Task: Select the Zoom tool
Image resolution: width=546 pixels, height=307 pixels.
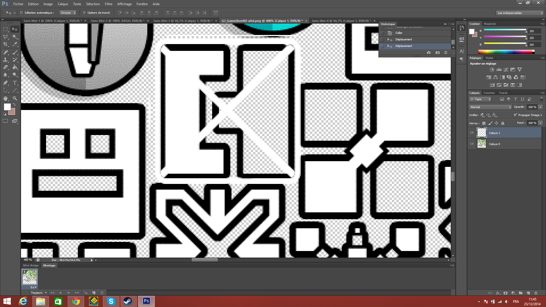Action: point(15,98)
